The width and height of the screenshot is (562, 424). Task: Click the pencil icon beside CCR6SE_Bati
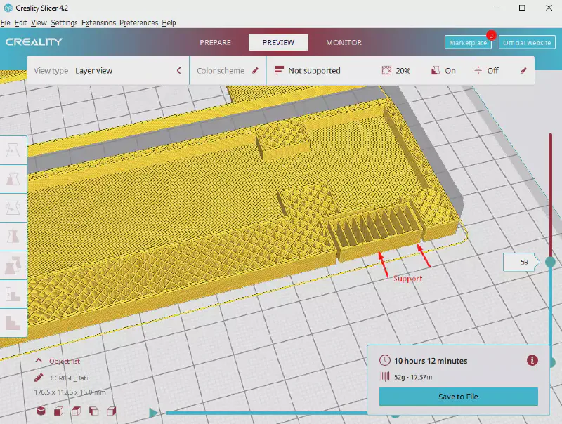point(39,377)
